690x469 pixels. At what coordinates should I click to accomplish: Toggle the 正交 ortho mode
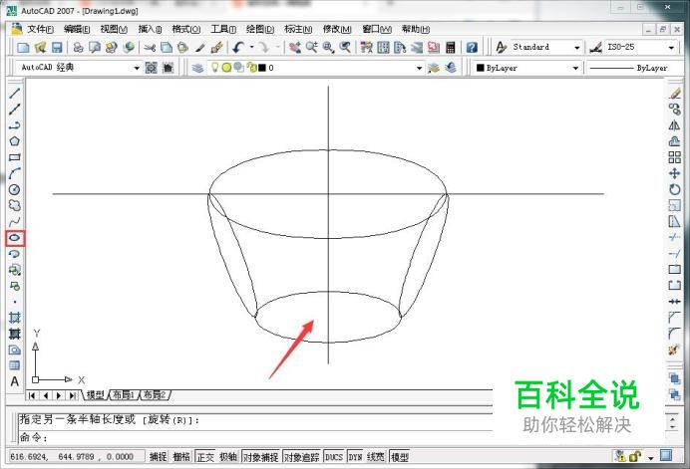pos(205,457)
